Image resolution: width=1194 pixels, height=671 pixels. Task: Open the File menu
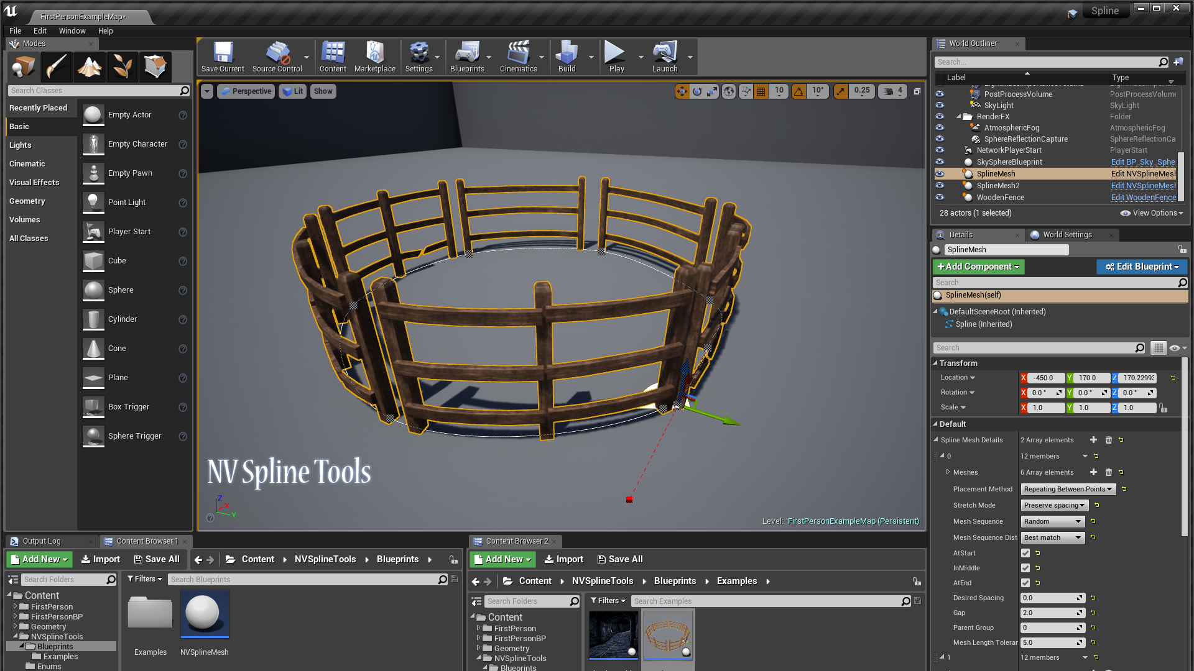(16, 31)
